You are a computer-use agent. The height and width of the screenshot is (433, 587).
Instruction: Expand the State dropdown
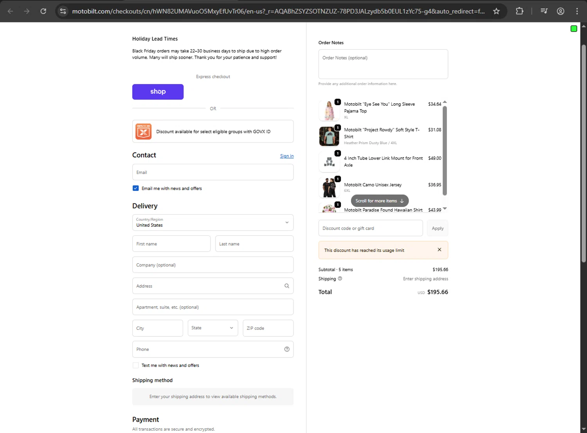pyautogui.click(x=212, y=328)
